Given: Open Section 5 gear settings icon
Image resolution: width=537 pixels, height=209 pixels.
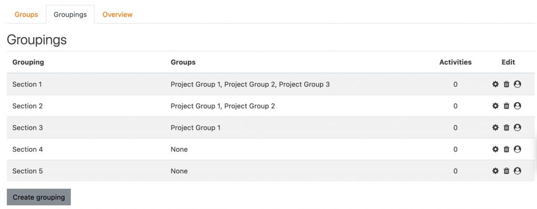Looking at the screenshot, I should click(x=495, y=171).
